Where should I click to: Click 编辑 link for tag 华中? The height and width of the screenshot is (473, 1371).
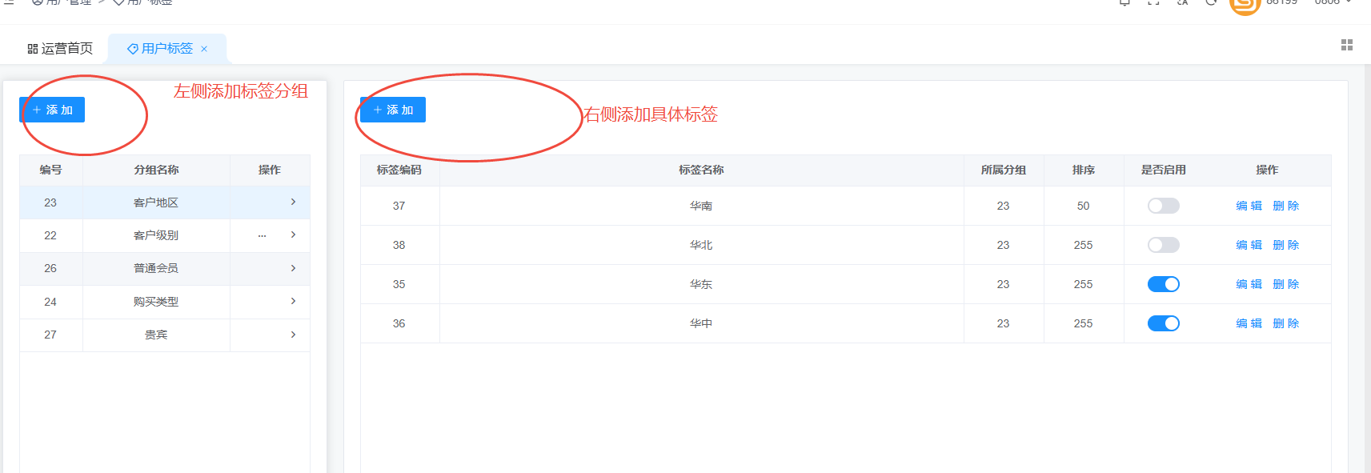click(1249, 323)
